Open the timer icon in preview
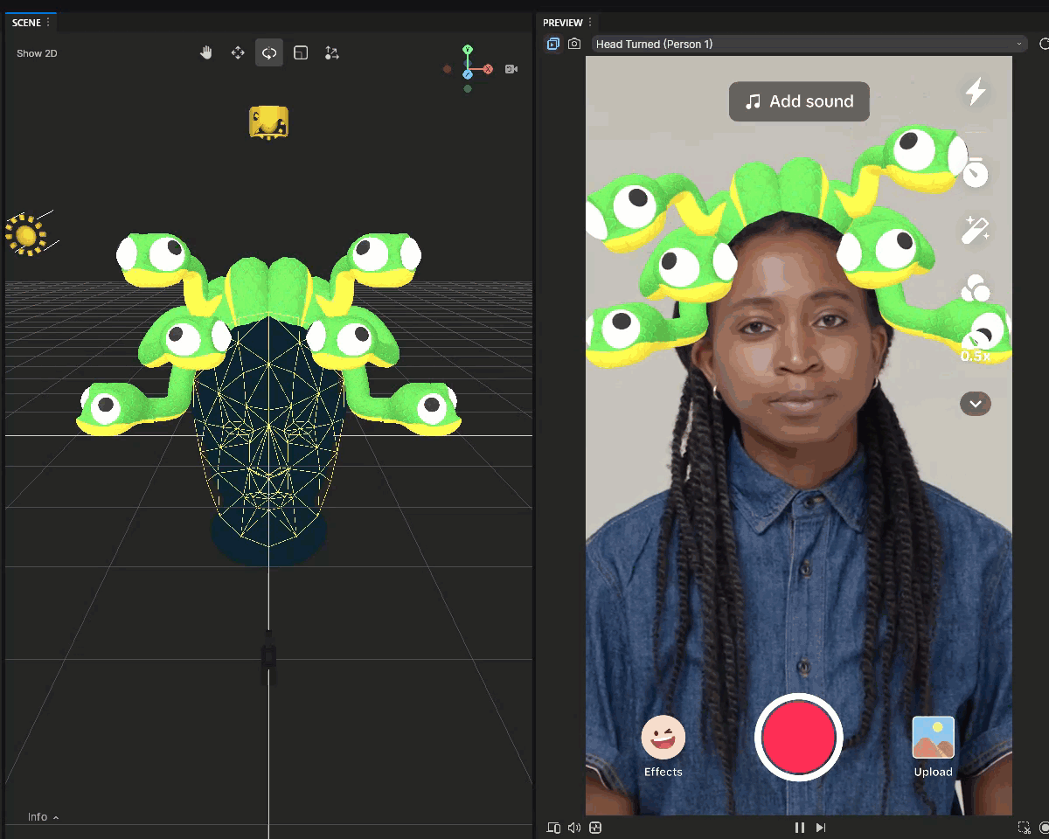 tap(976, 173)
